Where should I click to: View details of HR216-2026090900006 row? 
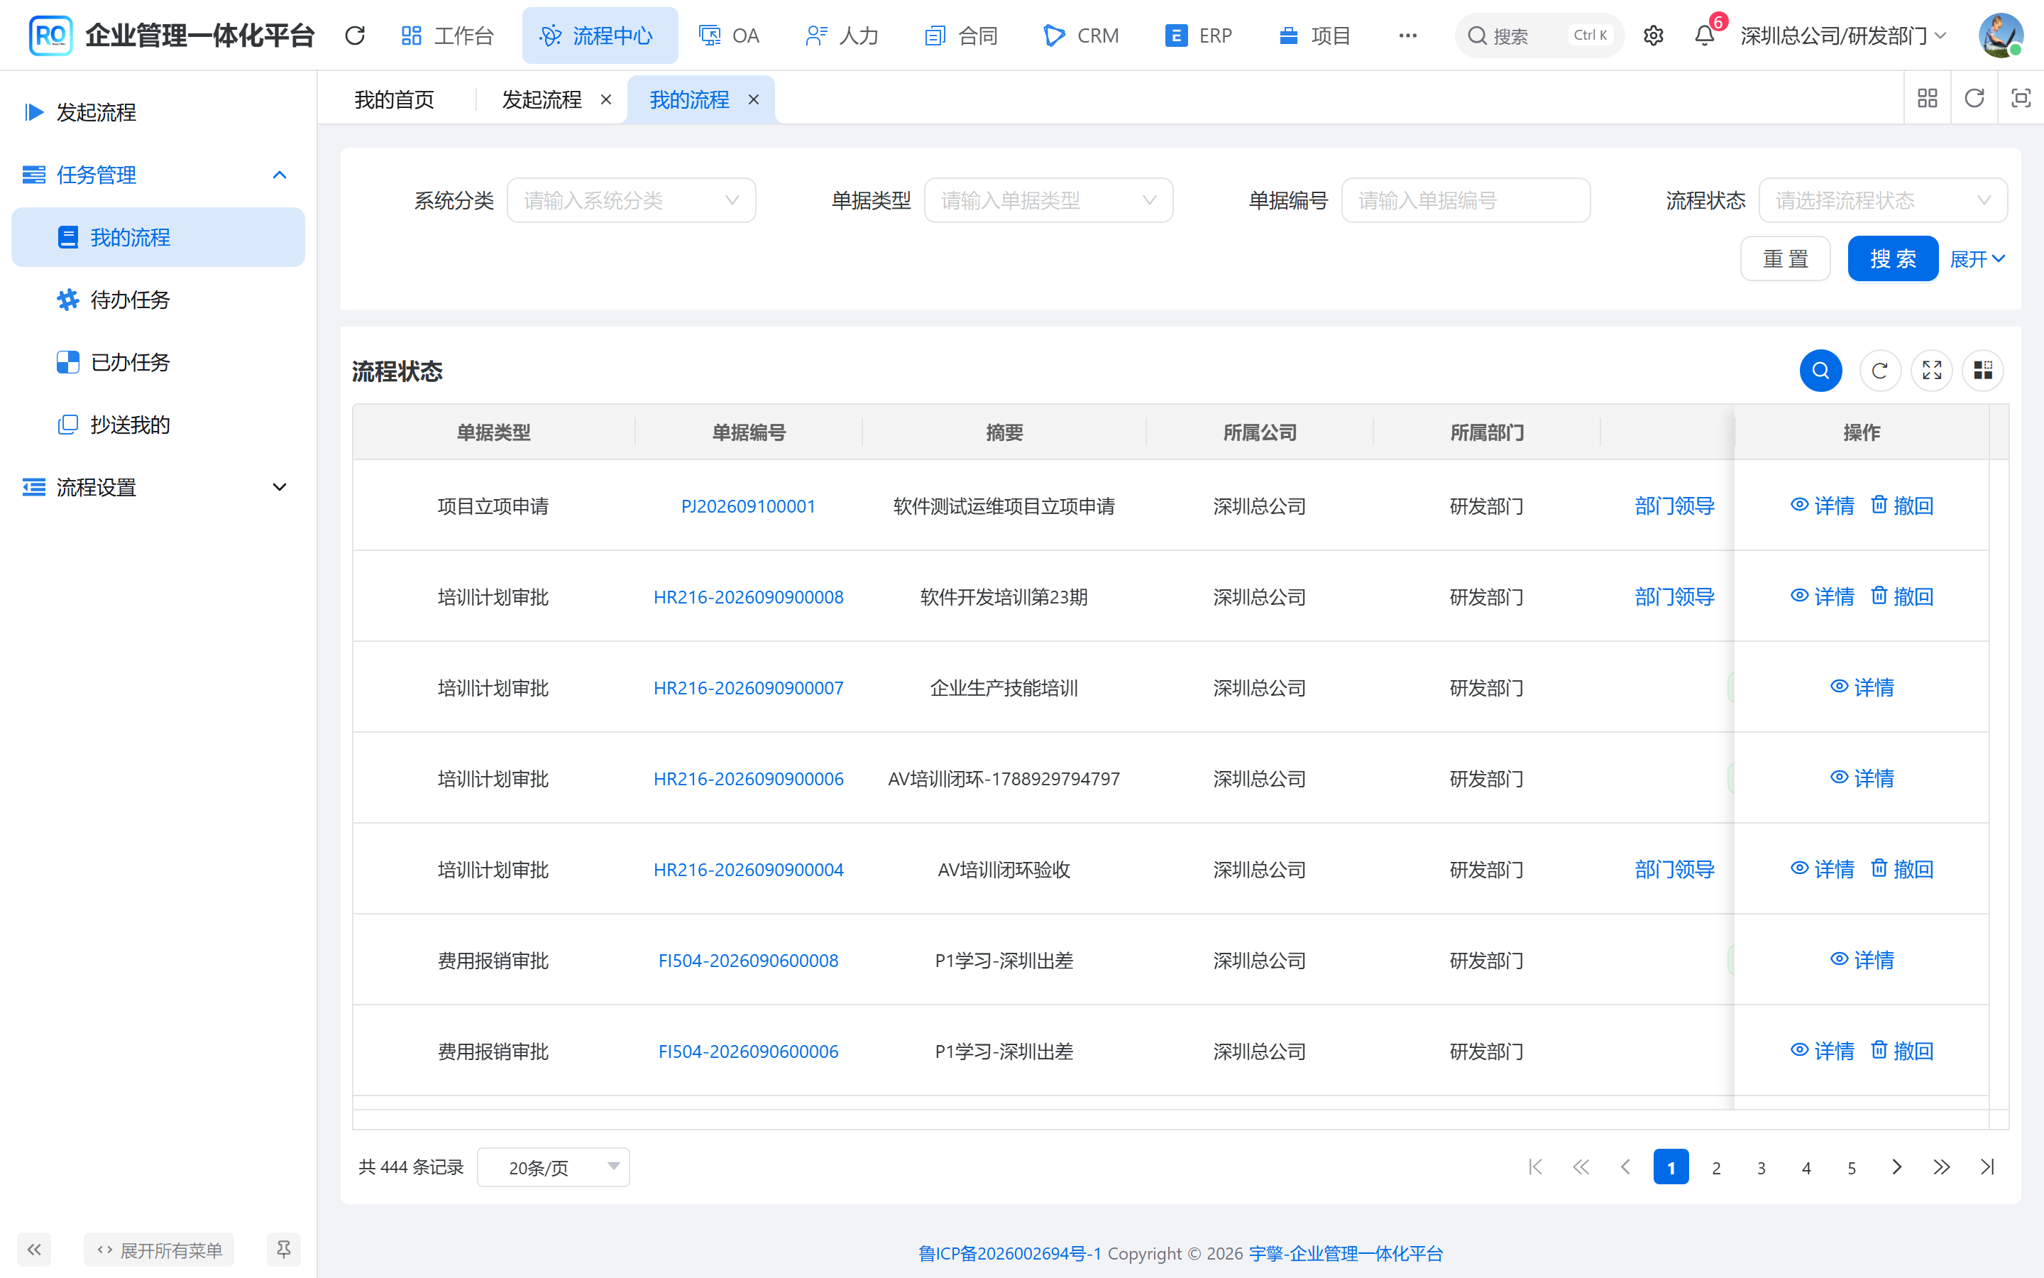point(1862,777)
